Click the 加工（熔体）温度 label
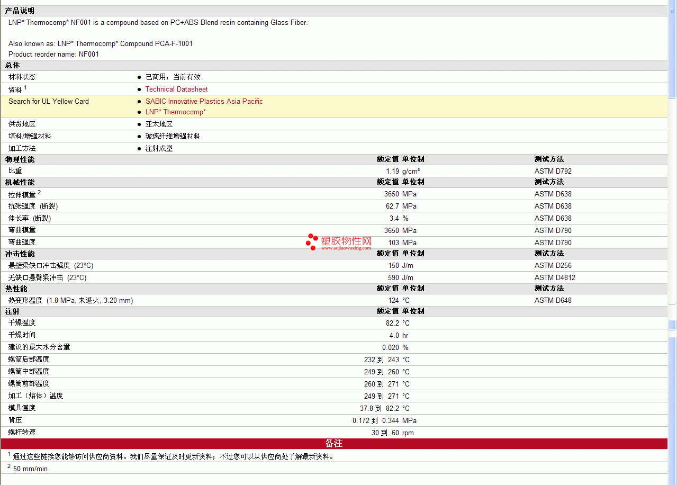The height and width of the screenshot is (485, 677). click(x=35, y=396)
